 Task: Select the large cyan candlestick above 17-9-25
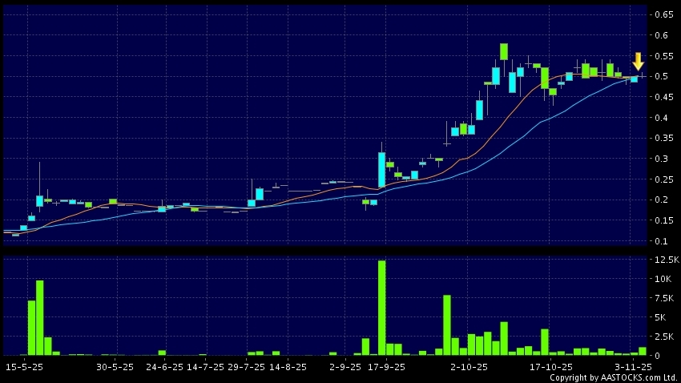click(x=382, y=169)
